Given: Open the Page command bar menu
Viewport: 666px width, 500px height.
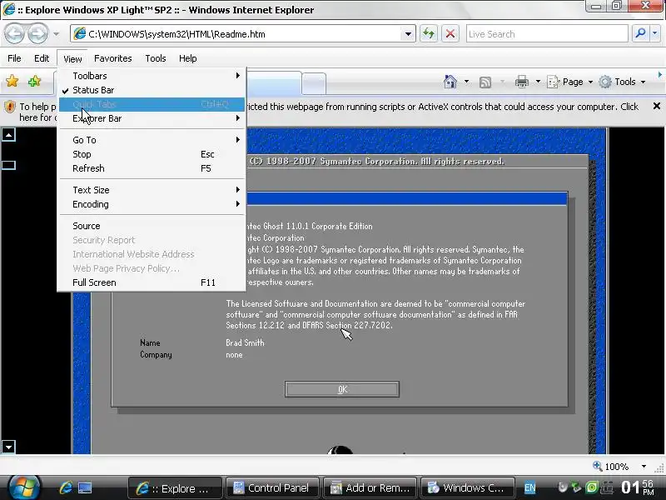Looking at the screenshot, I should click(x=569, y=82).
